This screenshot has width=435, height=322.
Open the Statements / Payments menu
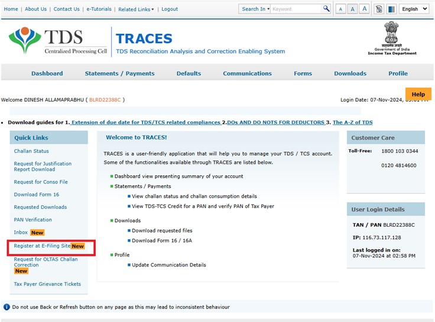(x=119, y=73)
